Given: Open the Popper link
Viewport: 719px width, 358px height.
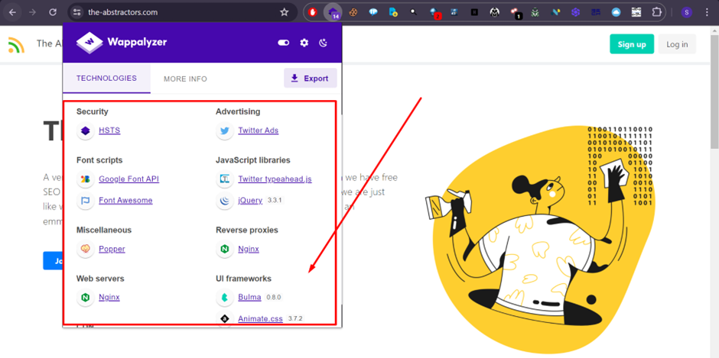Looking at the screenshot, I should pos(112,249).
